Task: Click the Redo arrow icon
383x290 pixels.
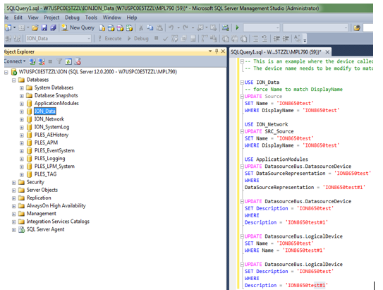Action: point(186,28)
